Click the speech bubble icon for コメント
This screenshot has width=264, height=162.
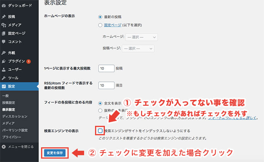(4, 42)
